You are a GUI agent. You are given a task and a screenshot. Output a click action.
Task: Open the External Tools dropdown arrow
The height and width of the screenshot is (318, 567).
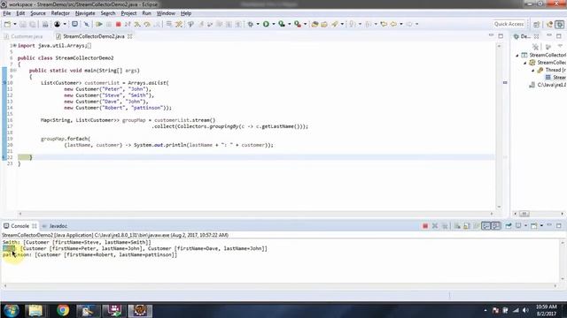point(305,24)
